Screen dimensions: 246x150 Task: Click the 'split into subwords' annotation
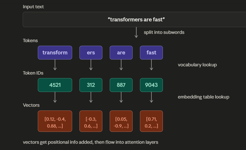[164, 32]
